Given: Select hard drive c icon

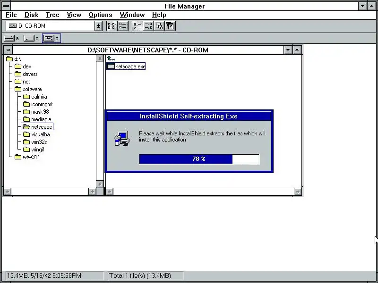Looking at the screenshot, I should [x=29, y=38].
